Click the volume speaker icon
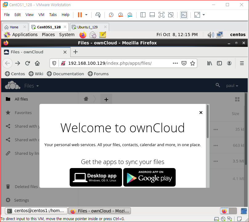This screenshot has height=222, width=249. pos(211,35)
